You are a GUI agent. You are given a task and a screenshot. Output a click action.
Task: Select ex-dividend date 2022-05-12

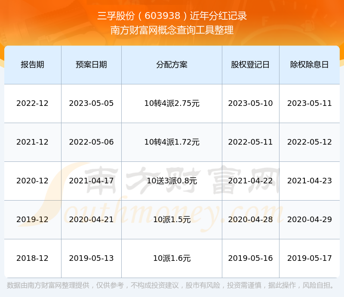[309, 142]
